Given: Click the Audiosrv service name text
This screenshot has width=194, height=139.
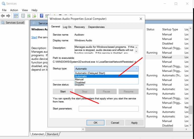Looking at the screenshot, I should 79,35.
